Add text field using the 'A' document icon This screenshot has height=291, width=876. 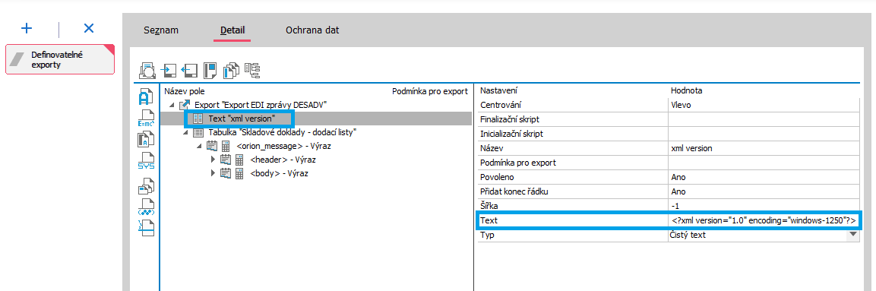tap(145, 96)
